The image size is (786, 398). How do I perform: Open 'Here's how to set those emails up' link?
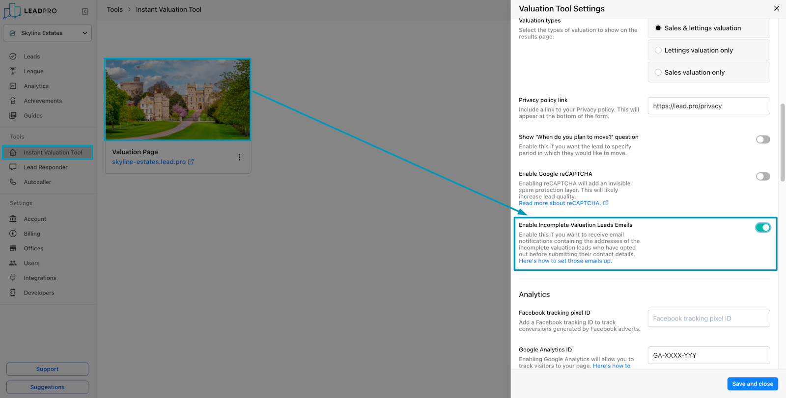click(x=565, y=261)
